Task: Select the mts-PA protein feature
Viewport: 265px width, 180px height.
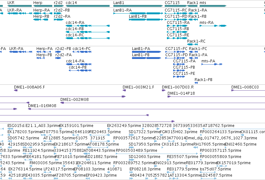Action: click(x=212, y=64)
